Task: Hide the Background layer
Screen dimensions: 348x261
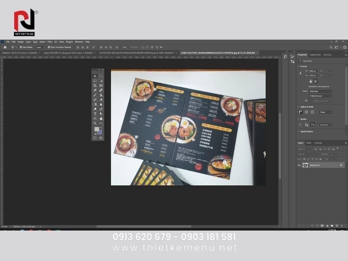Action: pos(299,165)
